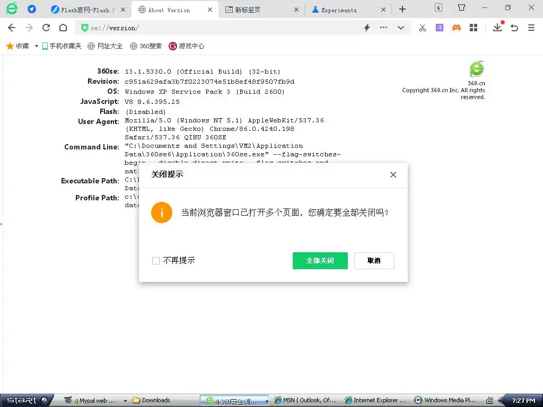Click the undo closed tab icon
Image resolution: width=543 pixels, height=407 pixels.
coord(514,28)
